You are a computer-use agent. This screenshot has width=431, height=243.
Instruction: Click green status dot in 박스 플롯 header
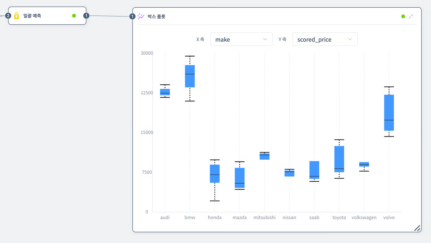pos(403,16)
